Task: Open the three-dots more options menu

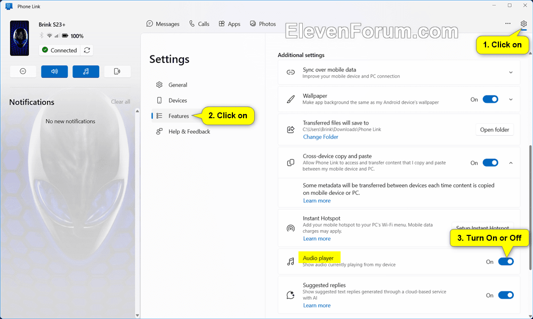Action: [x=508, y=23]
